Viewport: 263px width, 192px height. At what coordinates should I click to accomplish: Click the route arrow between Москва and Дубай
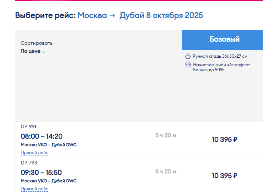[112, 16]
